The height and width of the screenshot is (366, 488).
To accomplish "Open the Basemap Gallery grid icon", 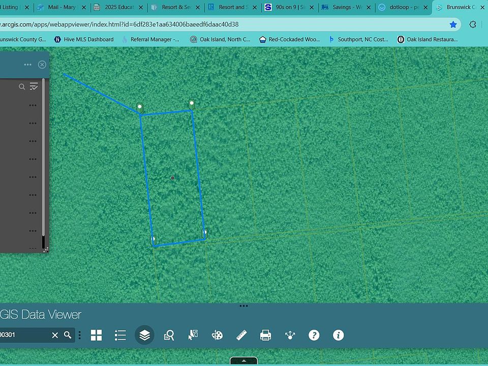I will point(96,335).
